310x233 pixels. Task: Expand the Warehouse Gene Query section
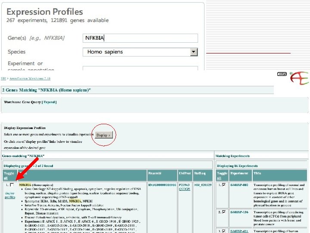[x=49, y=102]
